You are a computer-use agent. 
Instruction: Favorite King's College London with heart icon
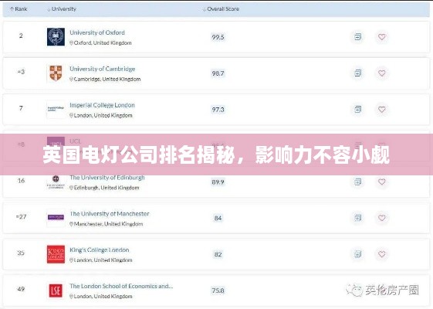(381, 254)
